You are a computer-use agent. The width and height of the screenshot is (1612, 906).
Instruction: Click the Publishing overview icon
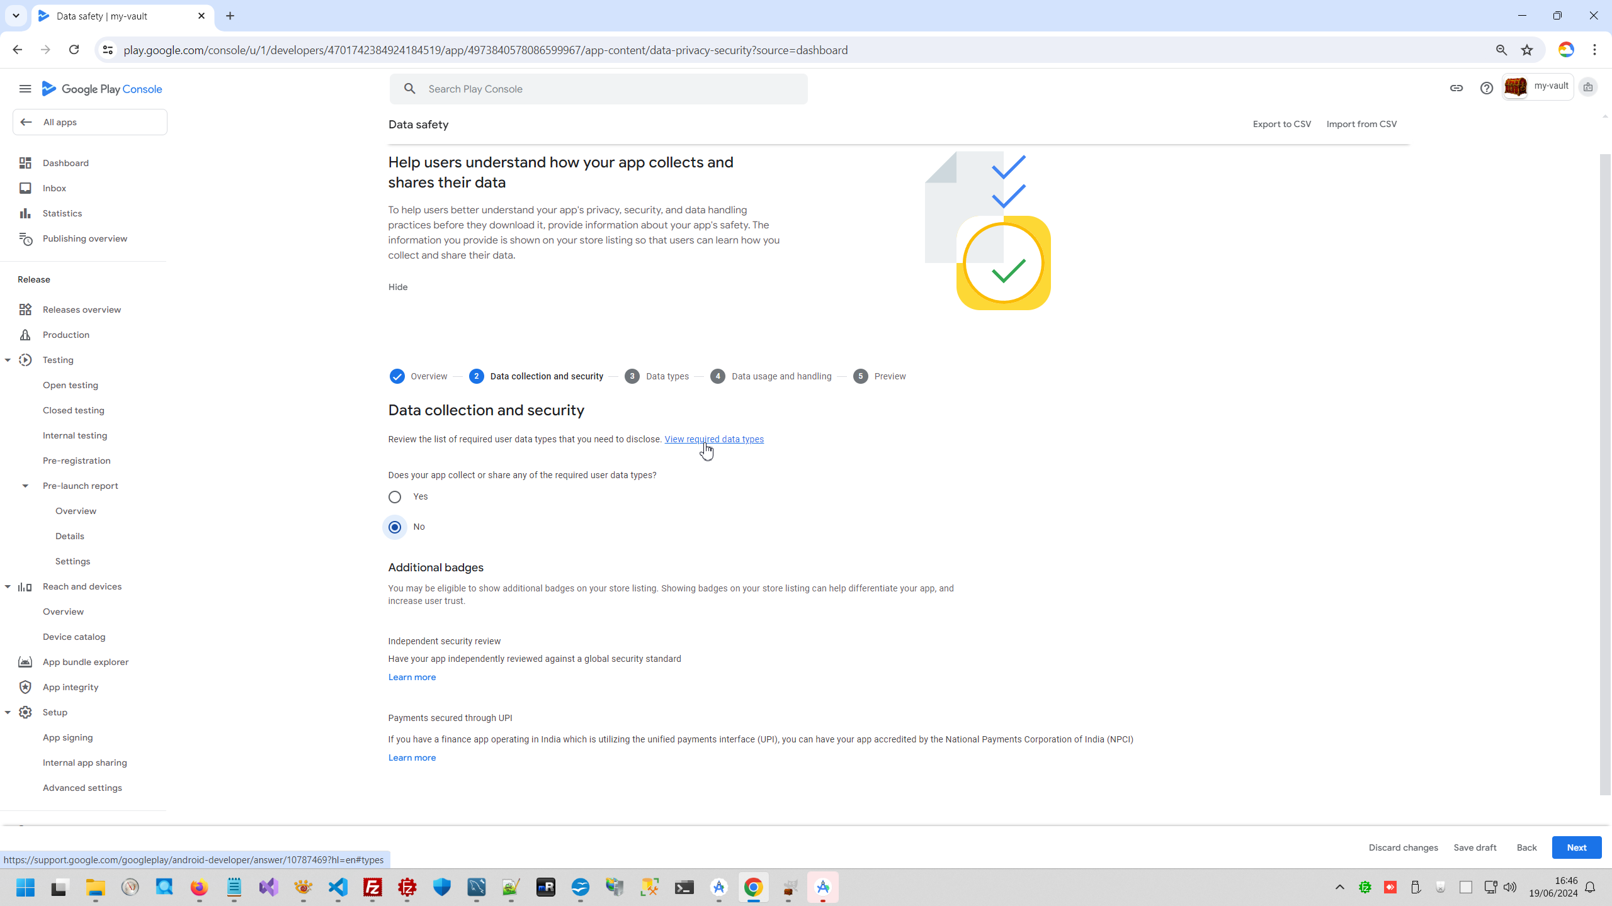click(25, 238)
